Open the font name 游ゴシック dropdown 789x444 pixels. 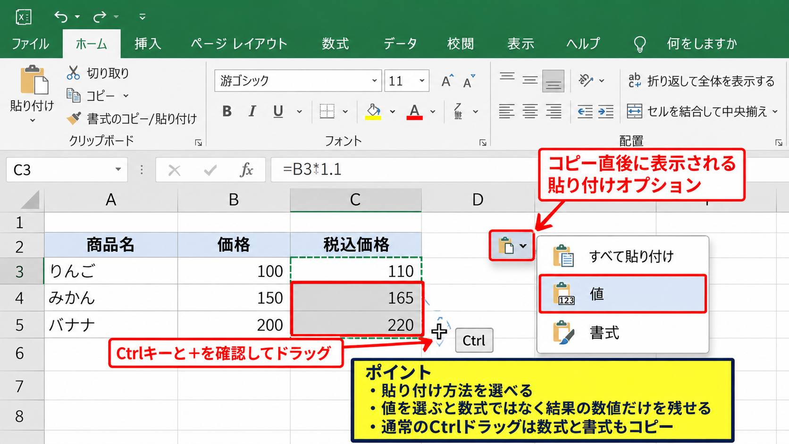374,81
